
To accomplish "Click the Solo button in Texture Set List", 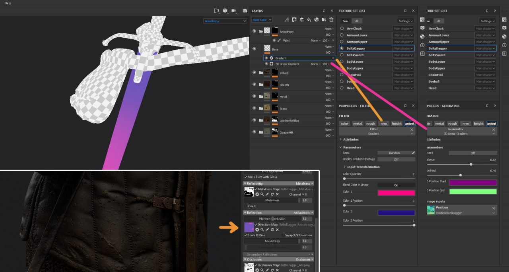I will coord(345,21).
